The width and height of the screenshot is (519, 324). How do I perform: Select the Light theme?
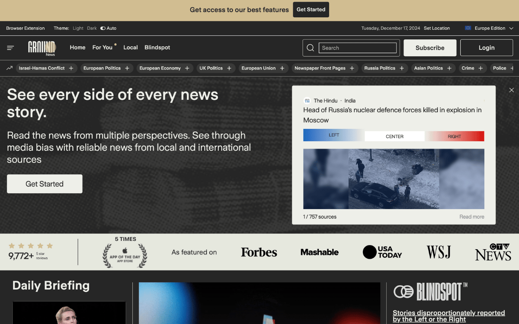click(x=78, y=28)
